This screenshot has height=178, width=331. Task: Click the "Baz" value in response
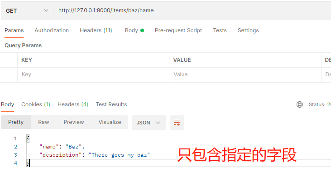click(x=73, y=147)
